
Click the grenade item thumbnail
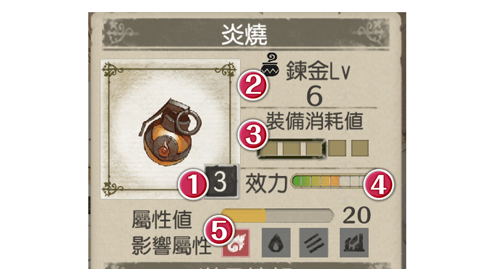[x=170, y=129]
